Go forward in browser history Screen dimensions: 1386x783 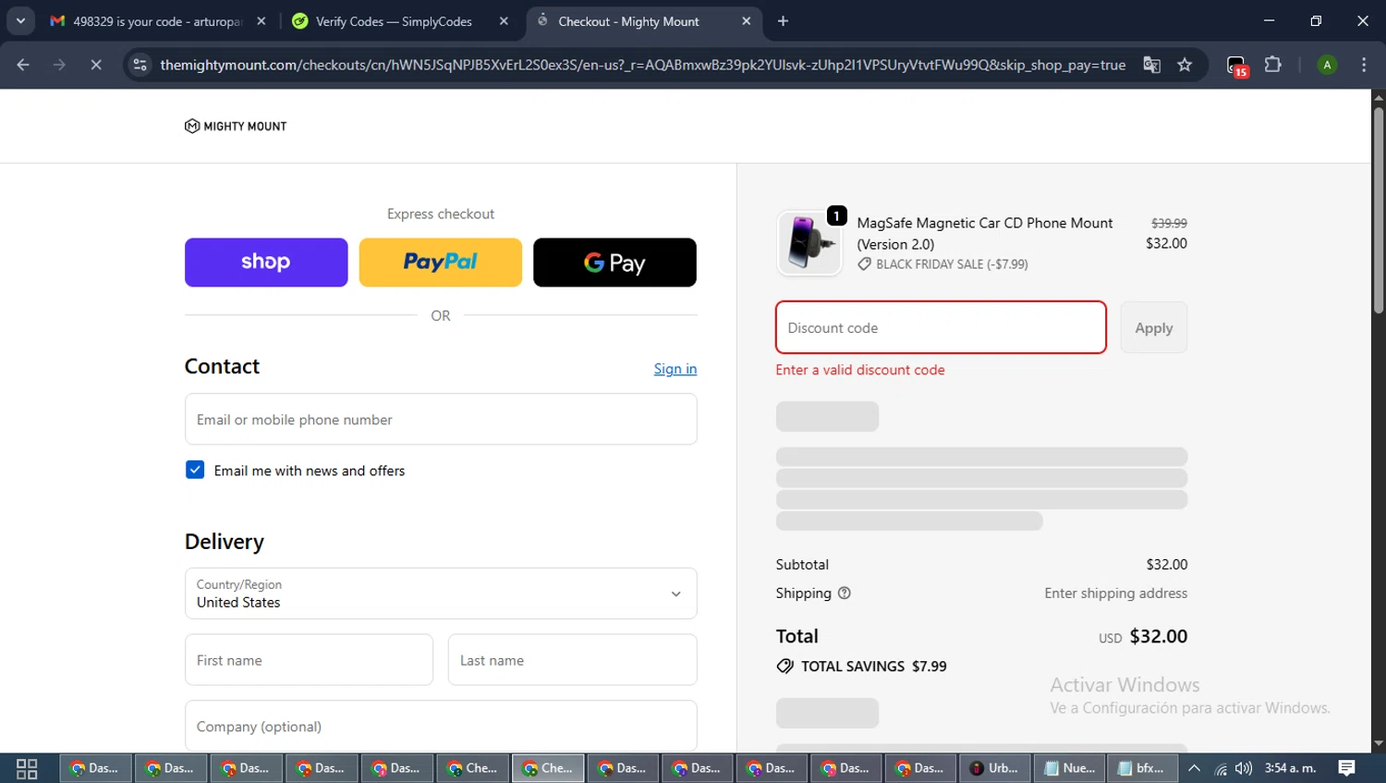click(59, 65)
